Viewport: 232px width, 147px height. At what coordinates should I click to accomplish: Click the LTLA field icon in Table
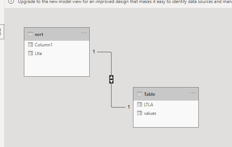(139, 105)
